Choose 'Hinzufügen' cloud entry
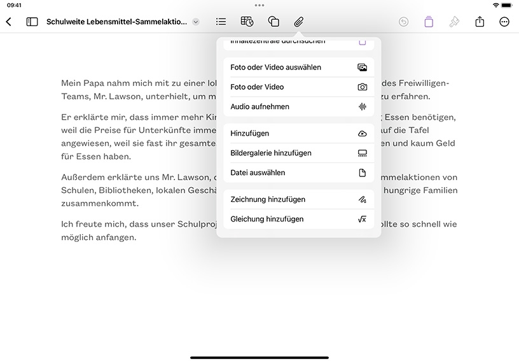519x361 pixels. (x=298, y=134)
